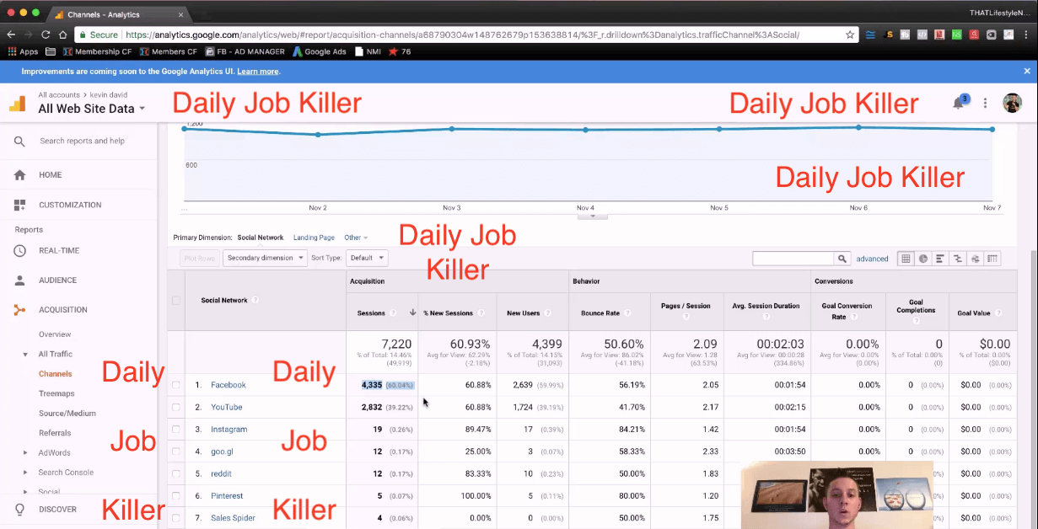
Task: Click the search magnifier in the table filter
Action: (842, 259)
